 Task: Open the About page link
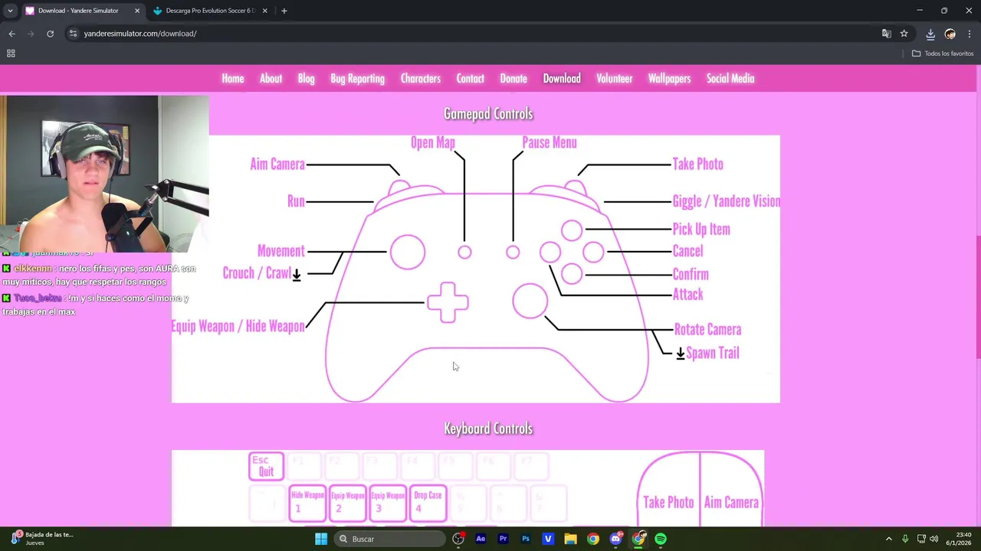(x=271, y=78)
